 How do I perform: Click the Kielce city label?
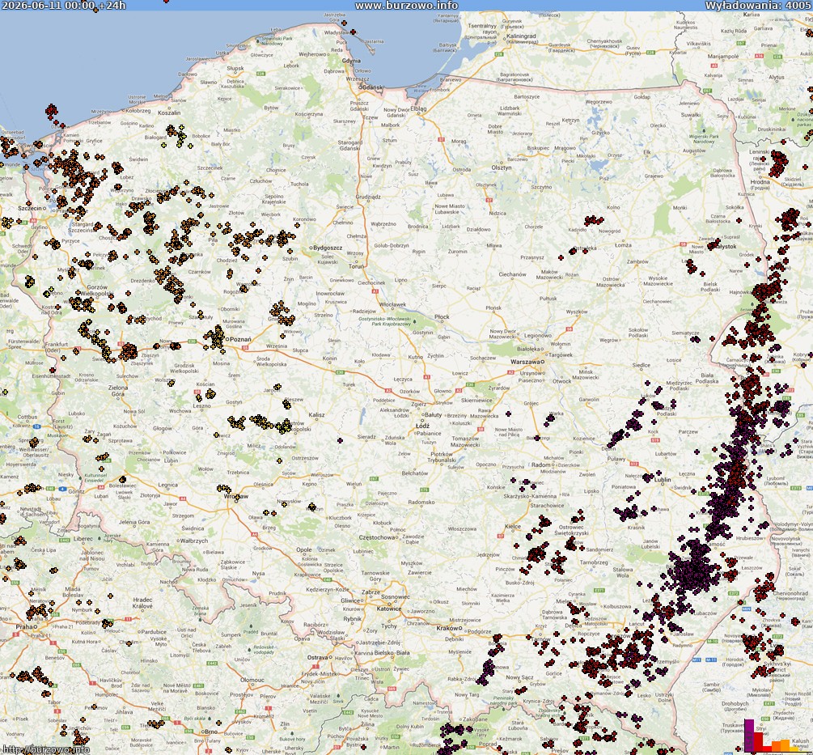coord(513,526)
